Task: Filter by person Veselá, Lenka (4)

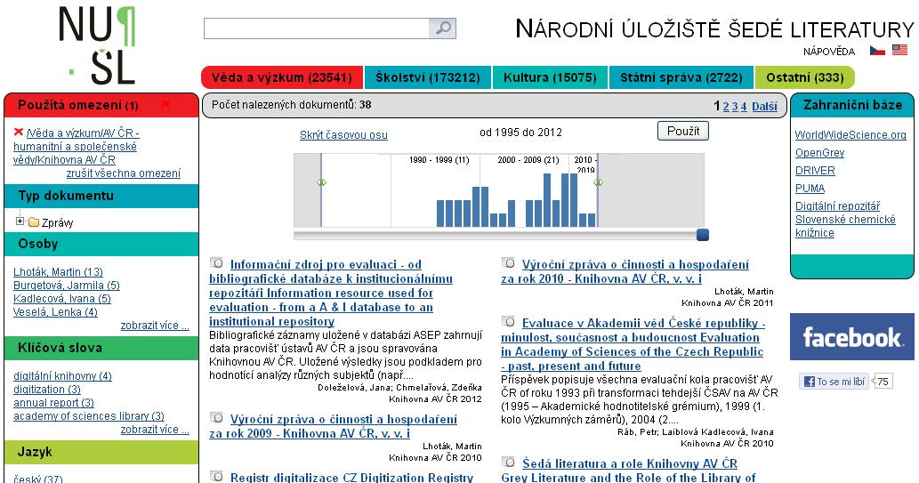Action: tap(55, 312)
